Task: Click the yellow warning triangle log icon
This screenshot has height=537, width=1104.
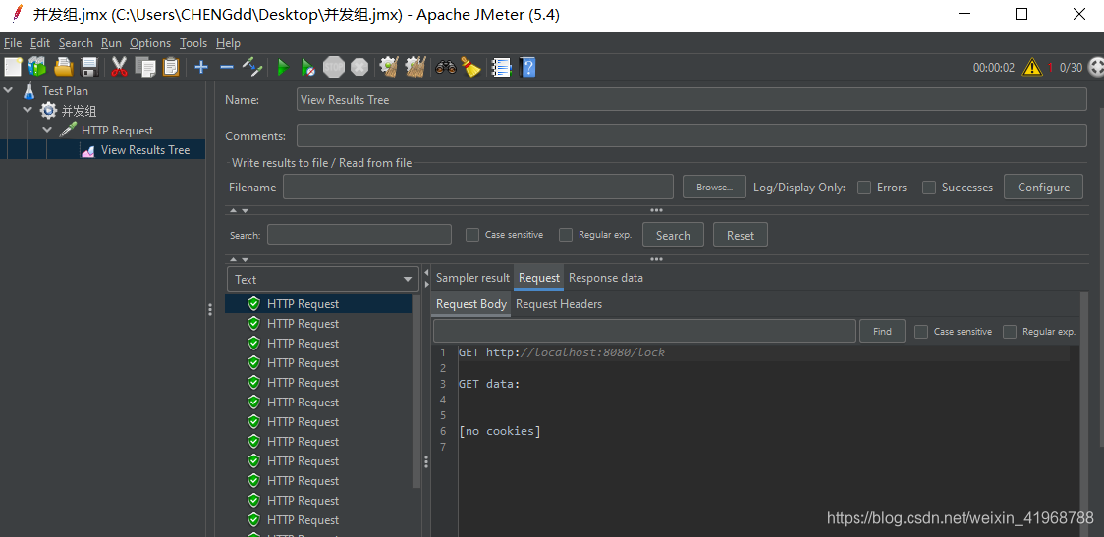Action: 1032,68
